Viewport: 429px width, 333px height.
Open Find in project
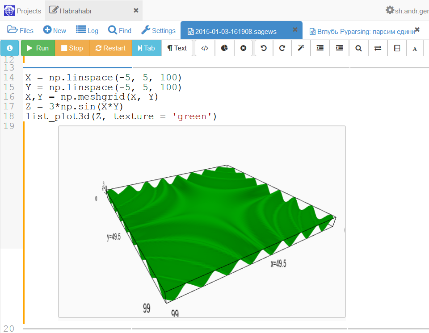[x=120, y=30]
